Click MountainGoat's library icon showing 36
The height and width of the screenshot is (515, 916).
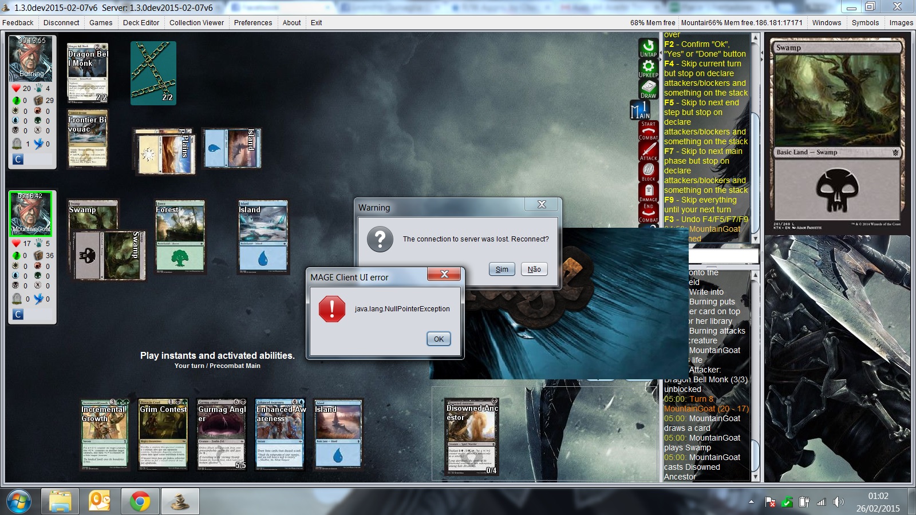pyautogui.click(x=38, y=255)
